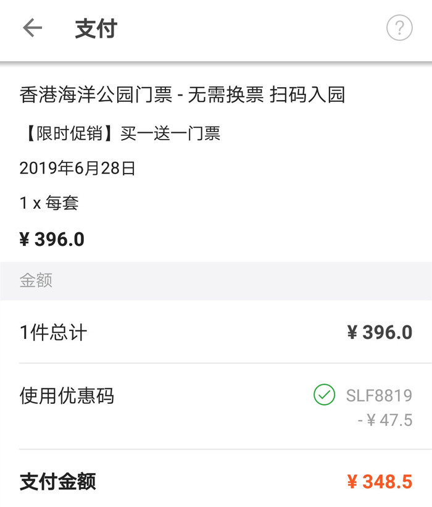Click the SLF8819 promo code
The width and height of the screenshot is (432, 507).
coord(378,395)
